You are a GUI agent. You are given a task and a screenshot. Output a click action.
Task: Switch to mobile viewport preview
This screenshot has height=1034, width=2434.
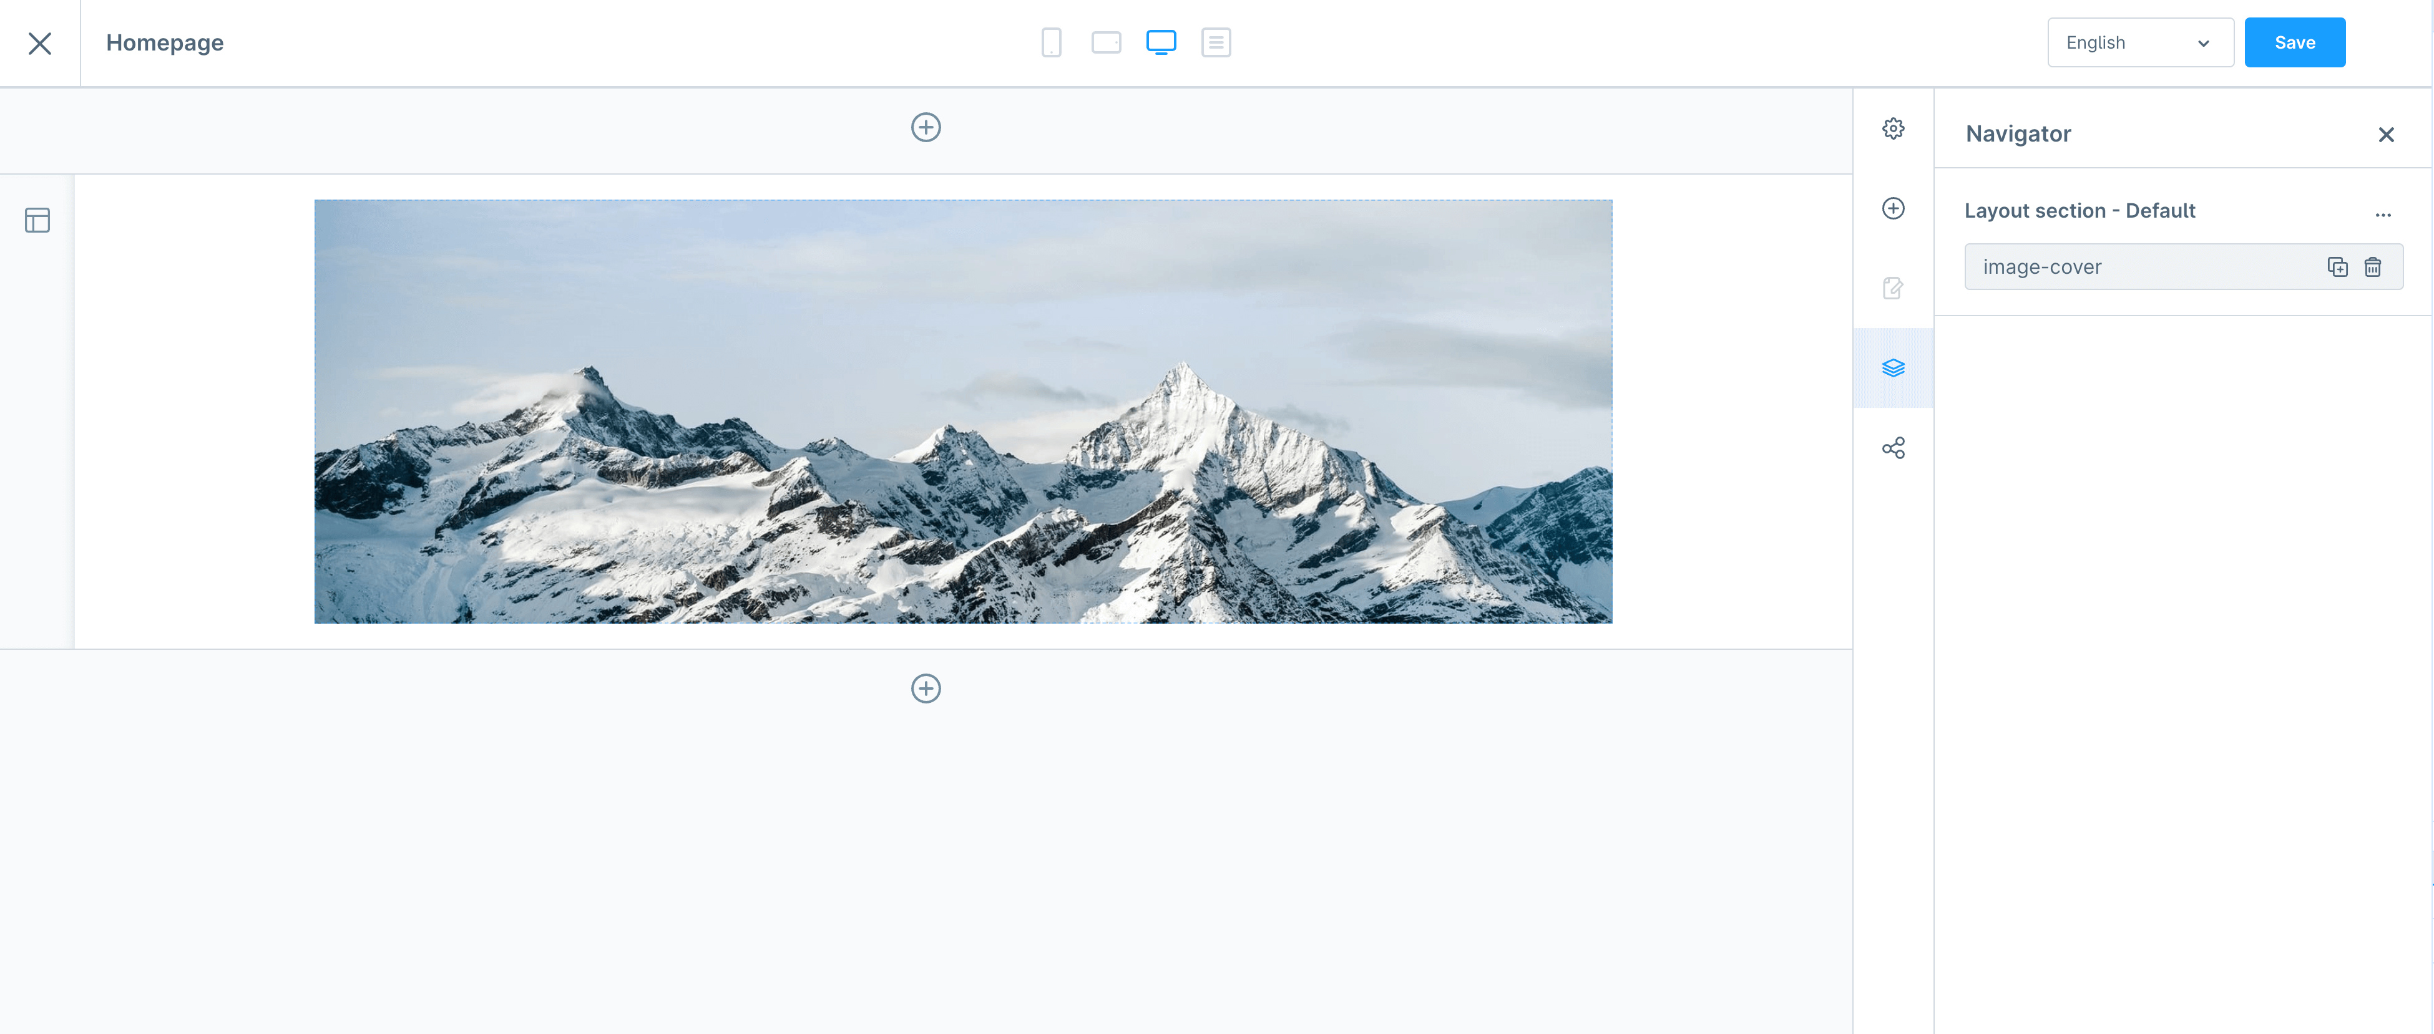click(x=1051, y=42)
